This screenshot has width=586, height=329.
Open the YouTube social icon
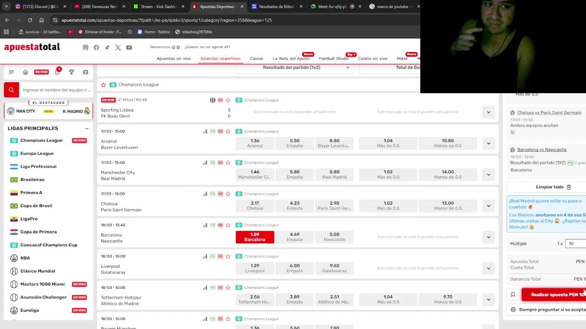coord(129,48)
